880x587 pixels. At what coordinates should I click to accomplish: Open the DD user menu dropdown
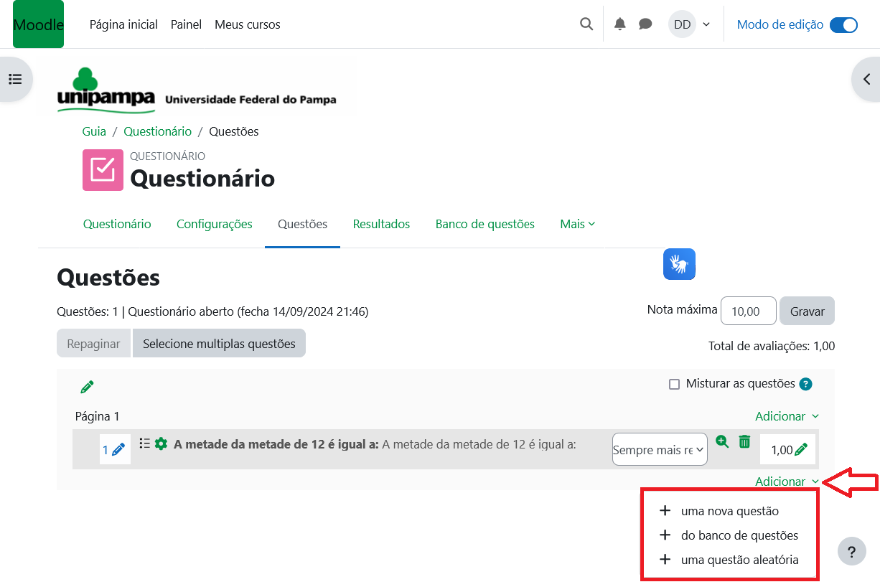[690, 24]
